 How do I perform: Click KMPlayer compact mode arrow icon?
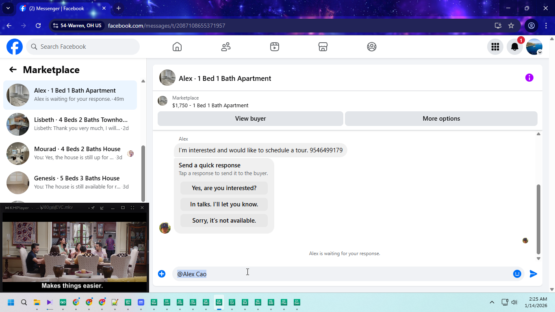tap(102, 208)
